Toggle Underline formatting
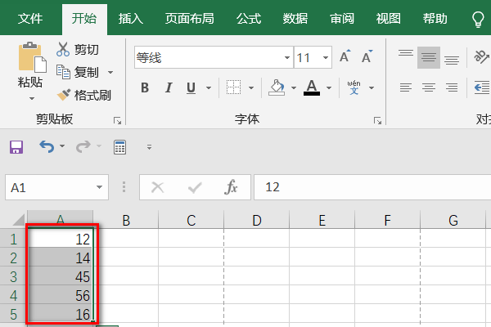The height and width of the screenshot is (327, 491). tap(191, 88)
